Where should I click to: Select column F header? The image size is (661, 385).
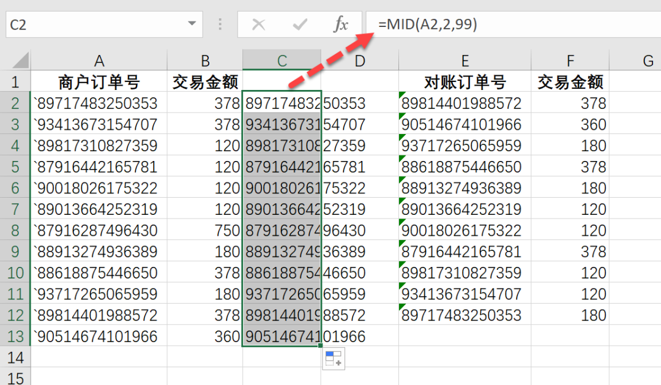570,61
